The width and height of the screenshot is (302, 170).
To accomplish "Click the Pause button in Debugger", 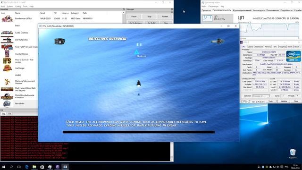I will point(134,17).
